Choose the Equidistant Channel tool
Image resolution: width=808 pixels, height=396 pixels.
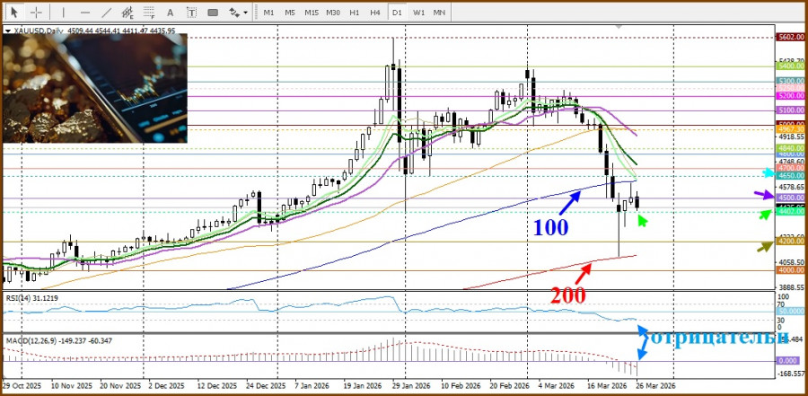coord(127,12)
